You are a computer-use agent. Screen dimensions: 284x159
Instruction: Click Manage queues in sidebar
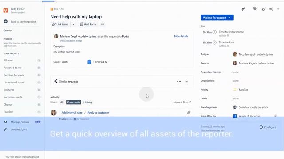20,122
